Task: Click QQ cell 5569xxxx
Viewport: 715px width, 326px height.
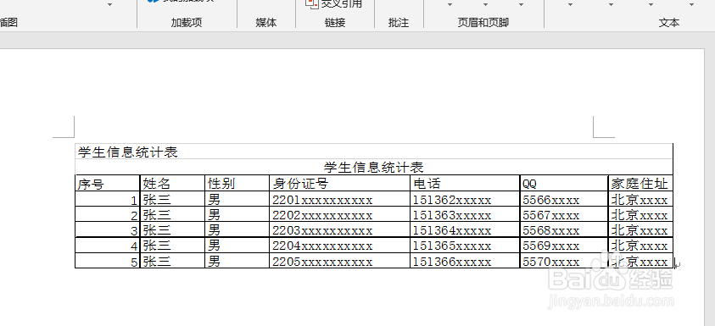Action: click(x=564, y=246)
